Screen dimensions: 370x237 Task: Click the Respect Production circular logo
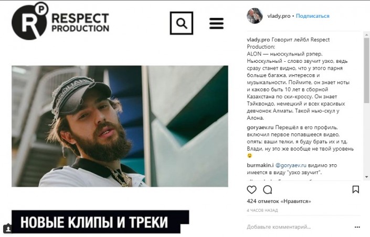pos(30,21)
